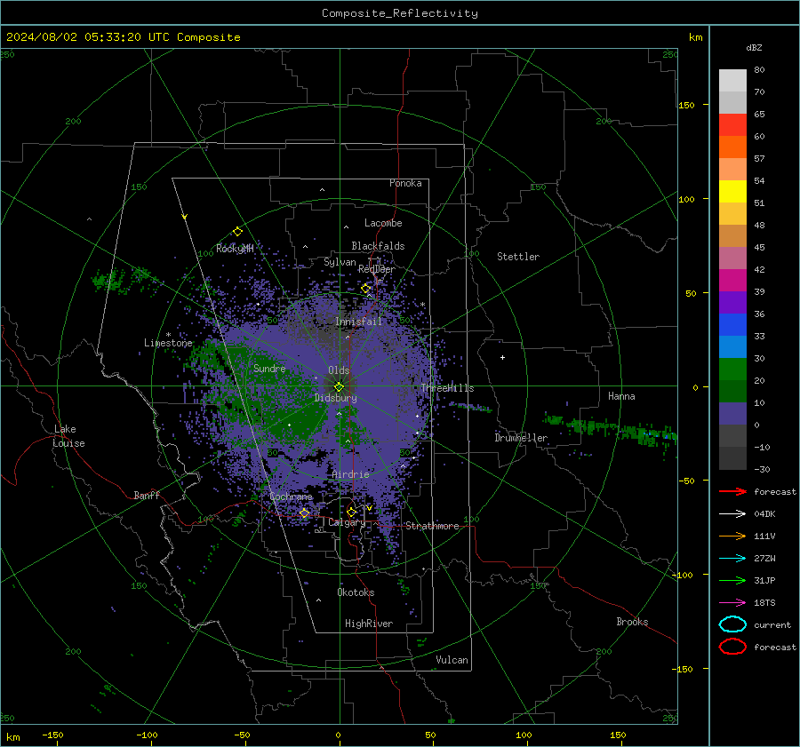800x747 pixels.
Task: Click the 27ZW legend label
Action: coord(764,559)
